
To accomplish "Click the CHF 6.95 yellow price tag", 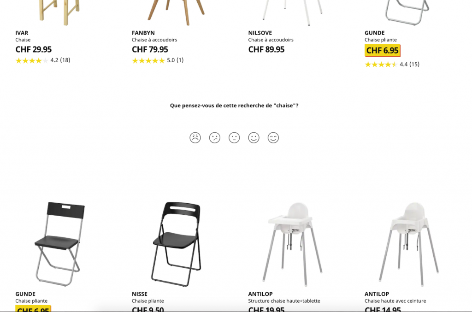I will click(x=382, y=51).
